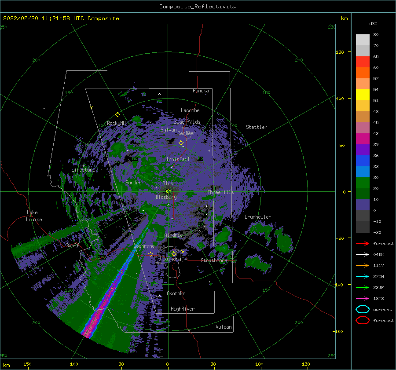396x370 pixels.
Task: Click the yellow radar-site diamond between Olds and Didsbury
Action: pyautogui.click(x=168, y=191)
